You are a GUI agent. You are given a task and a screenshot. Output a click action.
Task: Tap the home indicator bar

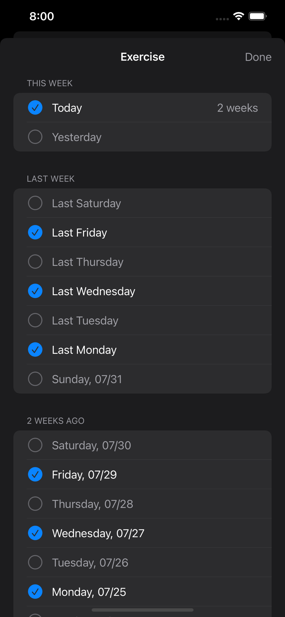142,610
